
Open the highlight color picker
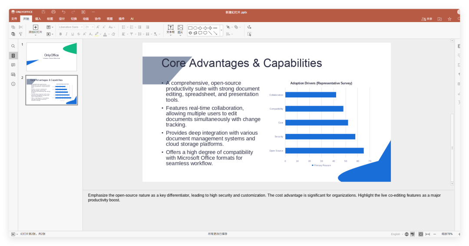(100, 34)
